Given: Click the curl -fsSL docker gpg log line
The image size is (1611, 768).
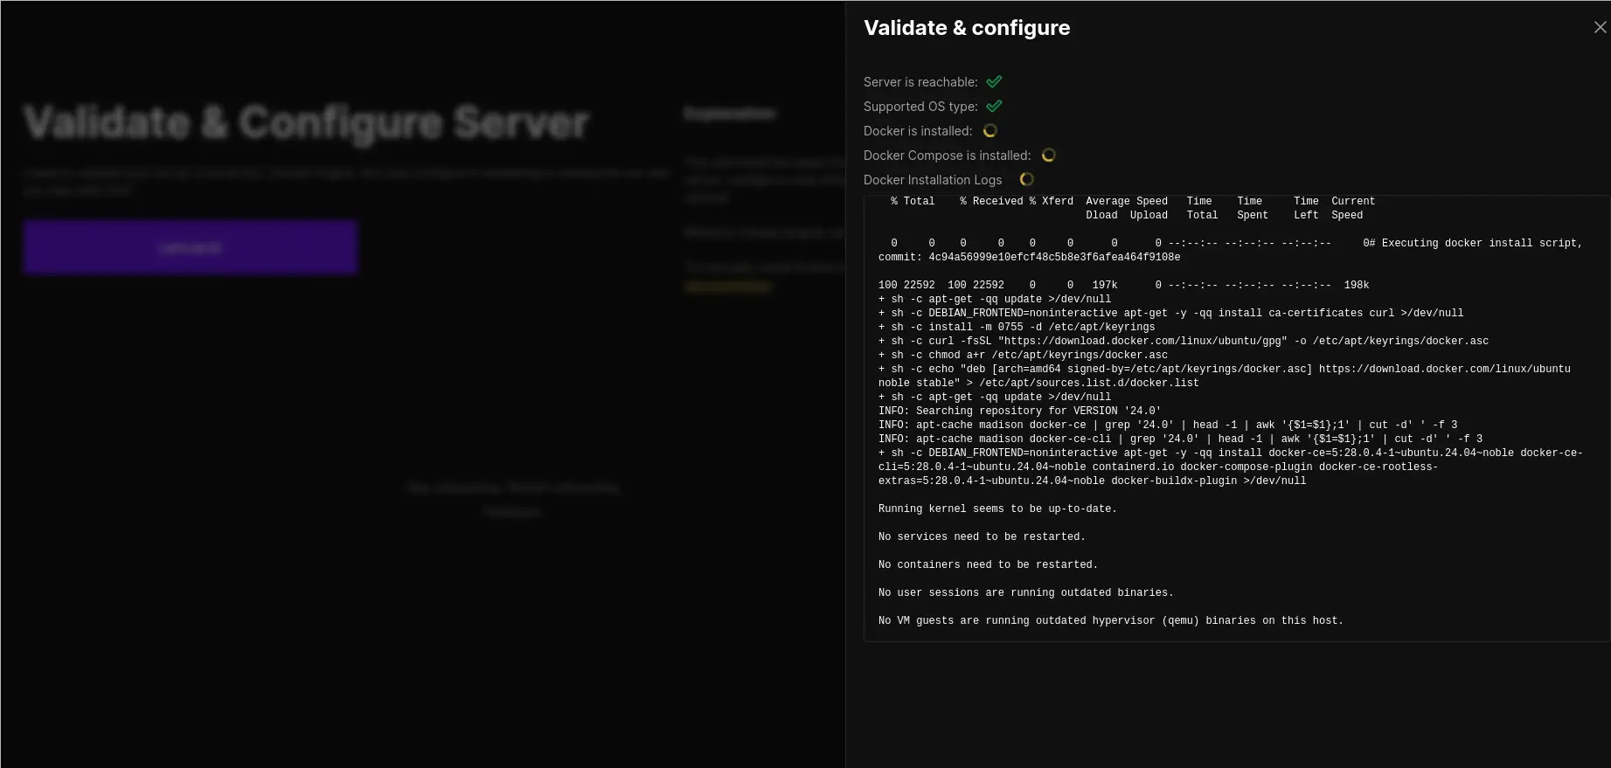Looking at the screenshot, I should coord(1184,341).
